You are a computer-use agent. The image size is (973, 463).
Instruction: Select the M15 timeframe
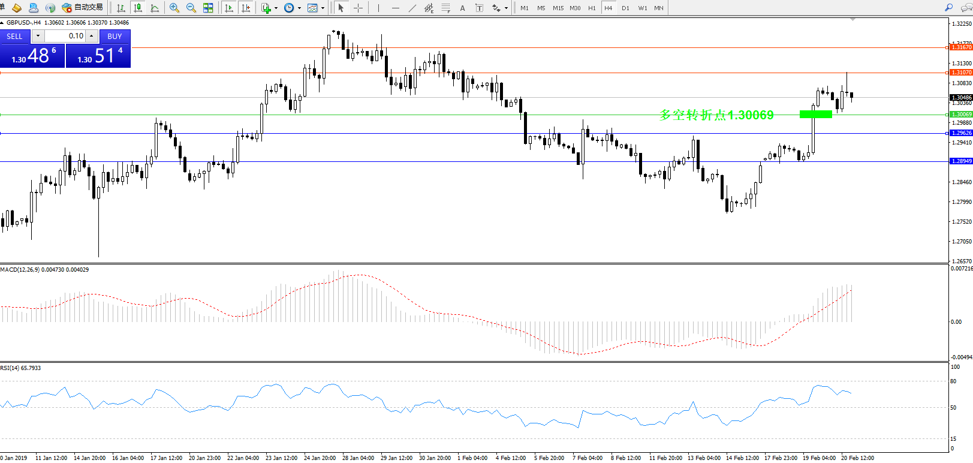tap(558, 8)
